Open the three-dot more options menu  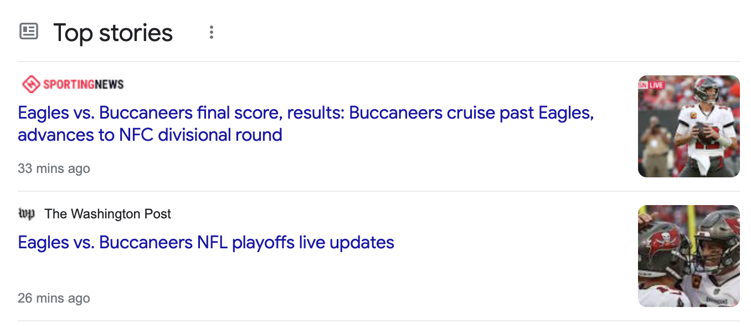[211, 32]
